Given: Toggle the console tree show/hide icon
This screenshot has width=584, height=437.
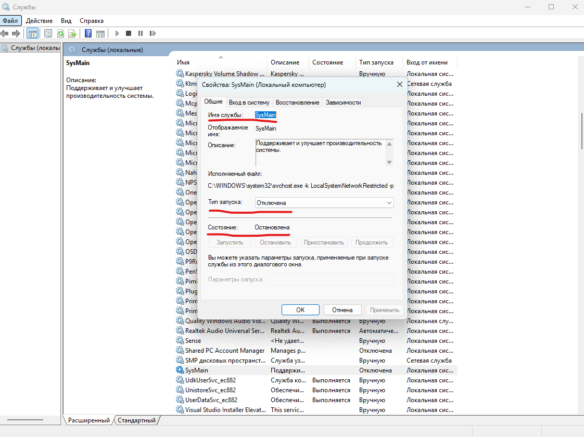Looking at the screenshot, I should coord(32,33).
